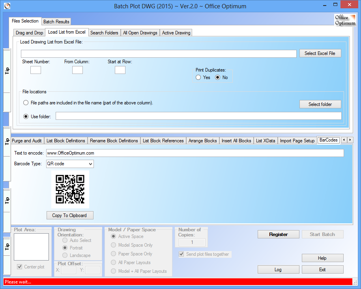Open the Purge and Audit tab
Image resolution: width=361 pixels, height=289 pixels.
[x=27, y=141]
